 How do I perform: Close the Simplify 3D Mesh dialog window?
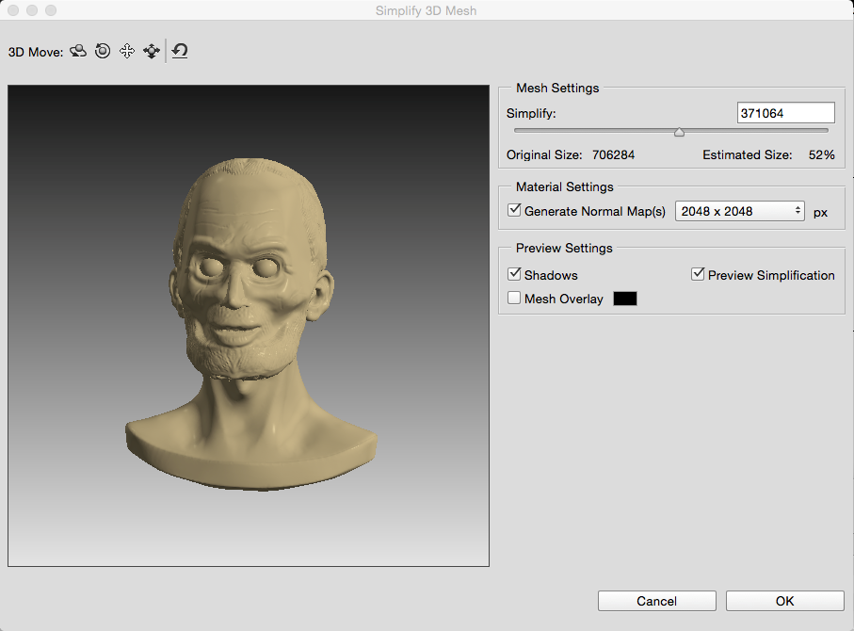coord(13,10)
